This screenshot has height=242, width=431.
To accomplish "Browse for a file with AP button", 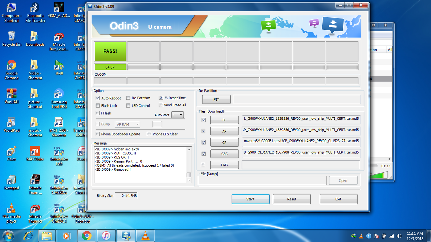I will (x=224, y=131).
